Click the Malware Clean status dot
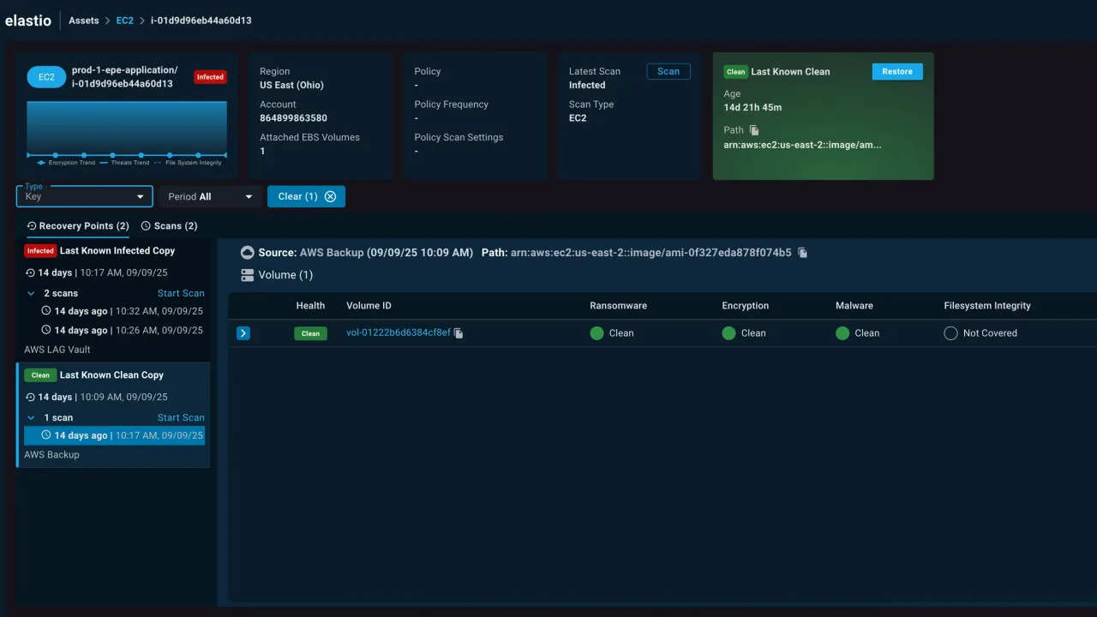The height and width of the screenshot is (617, 1097). (842, 333)
